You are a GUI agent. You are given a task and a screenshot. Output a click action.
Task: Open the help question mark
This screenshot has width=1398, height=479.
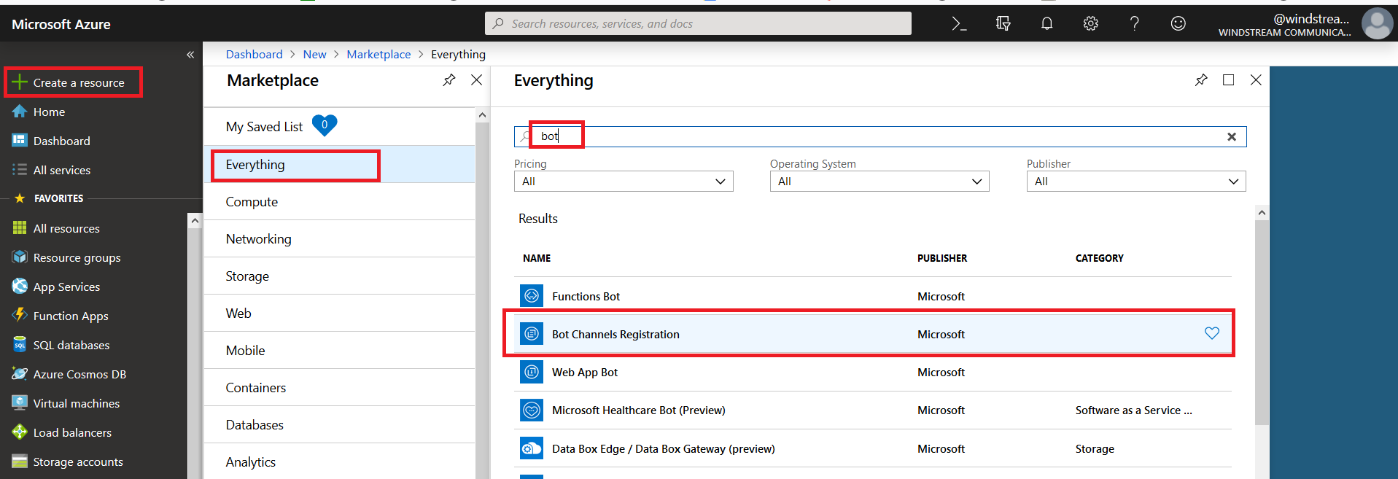1134,23
